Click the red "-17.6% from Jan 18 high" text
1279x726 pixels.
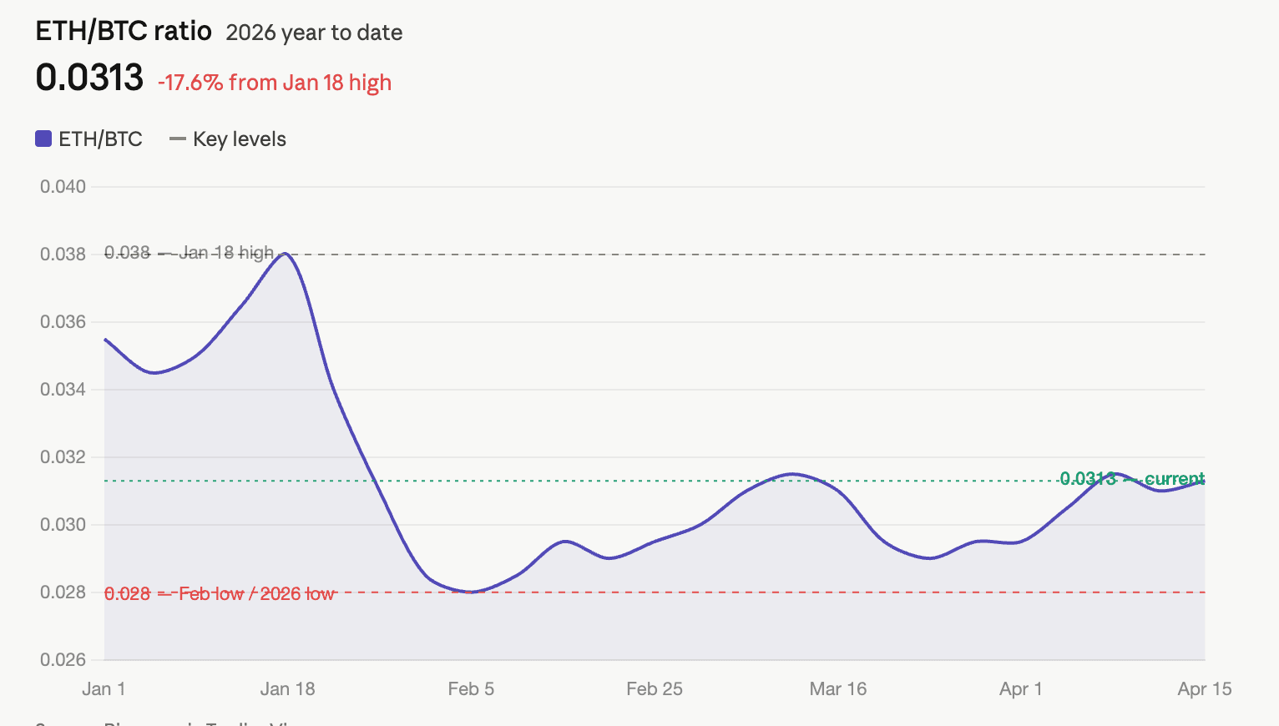point(275,83)
